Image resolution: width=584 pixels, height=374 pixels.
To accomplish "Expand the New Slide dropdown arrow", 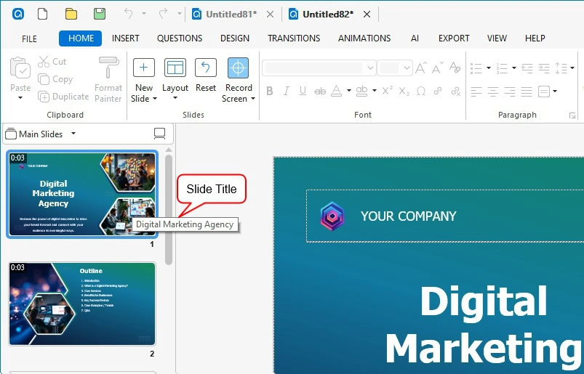I will pyautogui.click(x=154, y=99).
